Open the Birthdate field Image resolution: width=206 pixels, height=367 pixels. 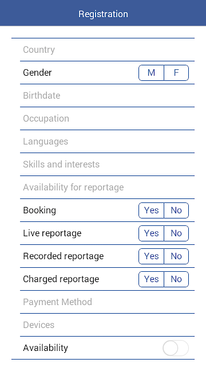pos(107,96)
